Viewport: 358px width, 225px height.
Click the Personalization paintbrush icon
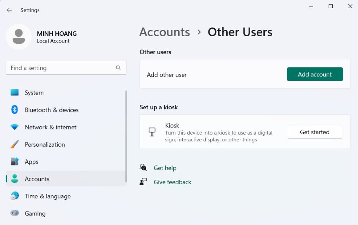point(15,144)
